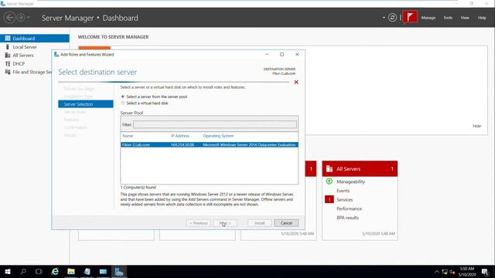Viewport: 495px width, 278px height.
Task: Click Events in All Servers tile
Action: click(343, 191)
